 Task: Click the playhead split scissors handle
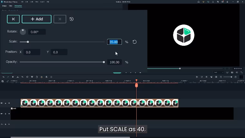pos(136,85)
